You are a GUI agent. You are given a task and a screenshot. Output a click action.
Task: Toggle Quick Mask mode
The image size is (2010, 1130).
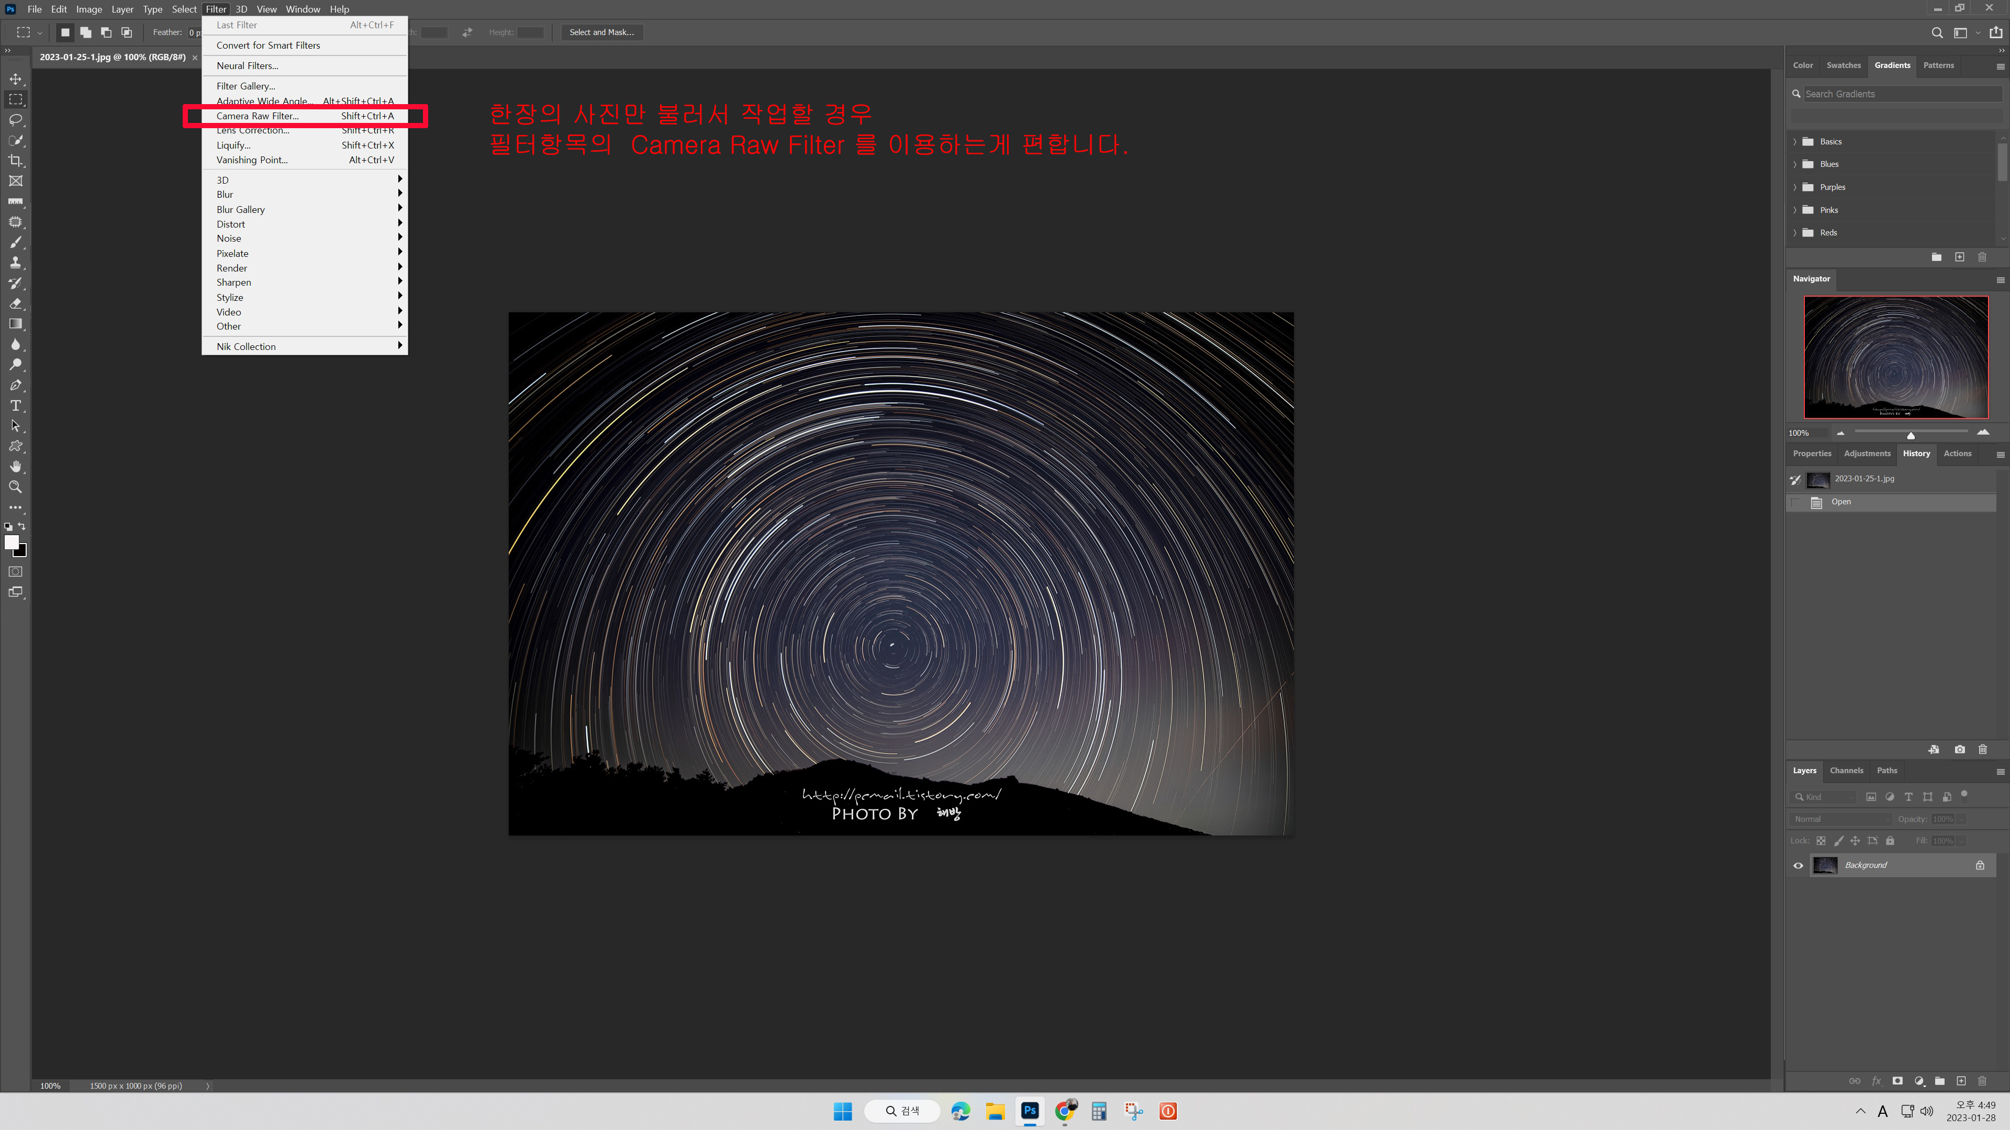click(x=16, y=572)
